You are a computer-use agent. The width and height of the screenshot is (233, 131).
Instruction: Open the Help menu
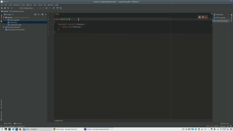57,5
